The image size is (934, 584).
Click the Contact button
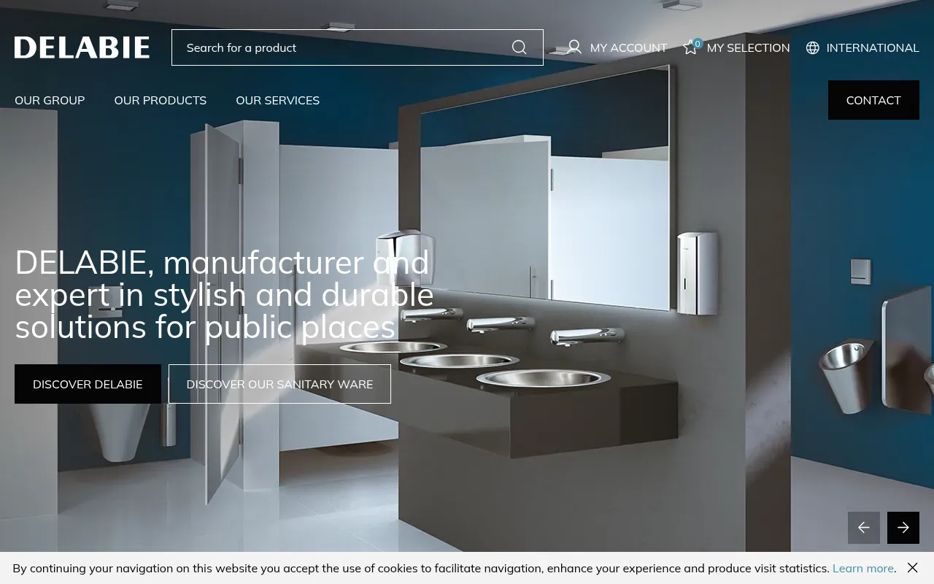pos(873,100)
